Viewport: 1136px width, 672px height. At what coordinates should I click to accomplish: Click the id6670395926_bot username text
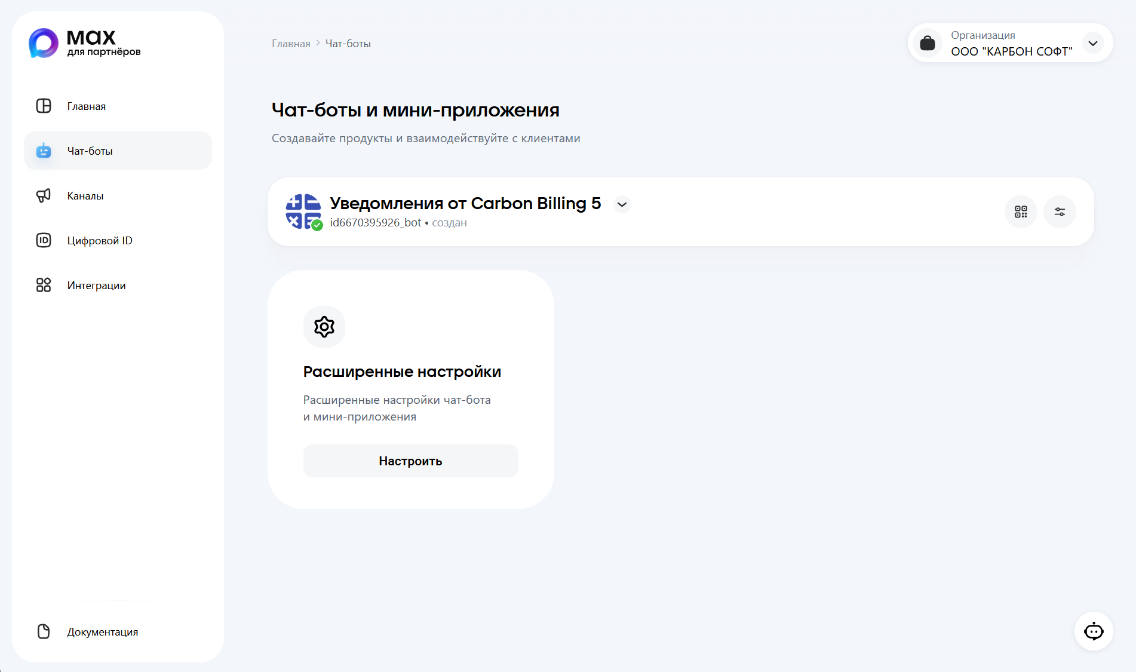point(376,223)
